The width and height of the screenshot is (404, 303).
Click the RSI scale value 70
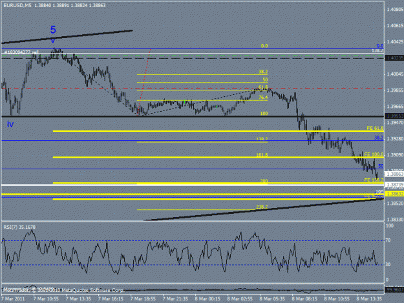point(388,240)
